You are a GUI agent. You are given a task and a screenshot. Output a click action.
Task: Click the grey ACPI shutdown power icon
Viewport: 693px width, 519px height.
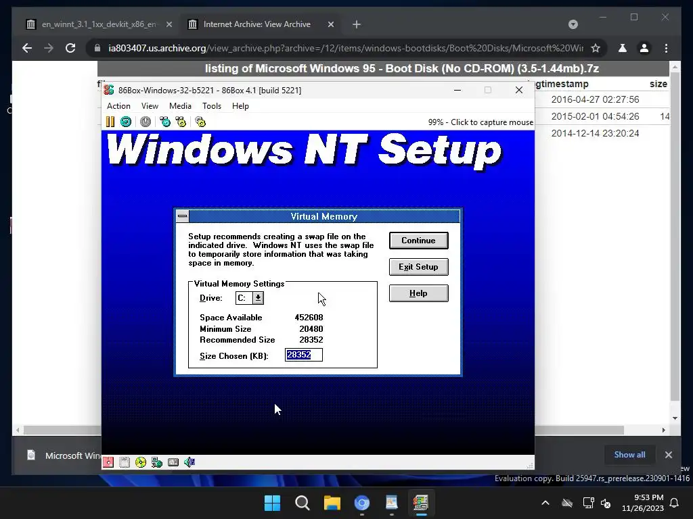click(146, 122)
